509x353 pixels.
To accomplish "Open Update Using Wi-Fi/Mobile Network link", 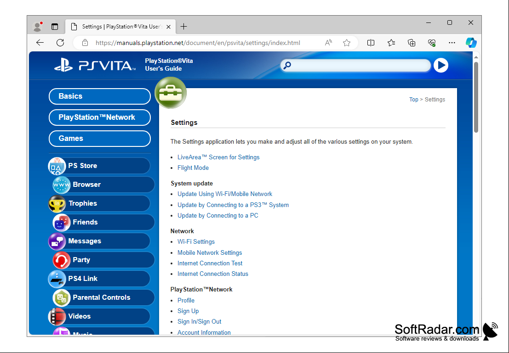I will [225, 194].
